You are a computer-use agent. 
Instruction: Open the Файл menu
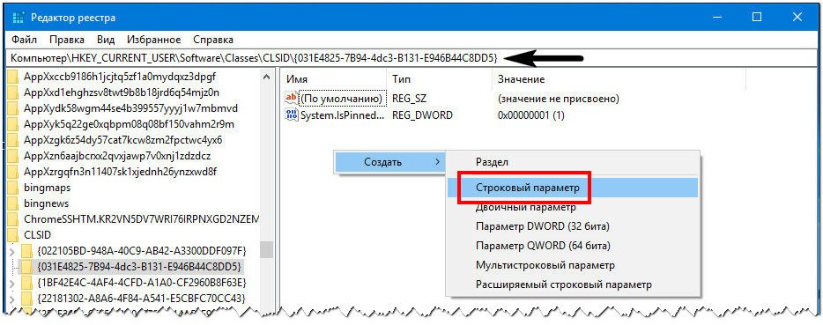tap(24, 40)
